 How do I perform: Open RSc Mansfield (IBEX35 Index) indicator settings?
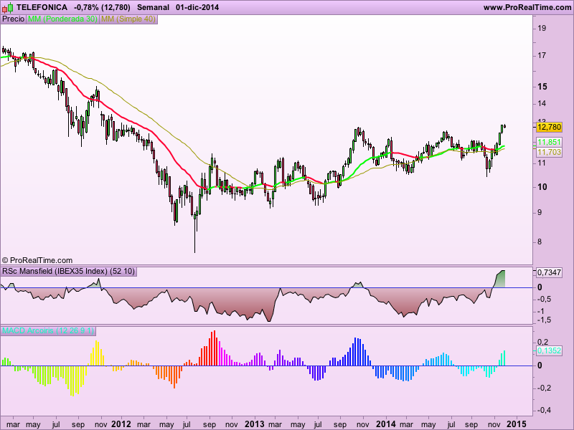68,271
